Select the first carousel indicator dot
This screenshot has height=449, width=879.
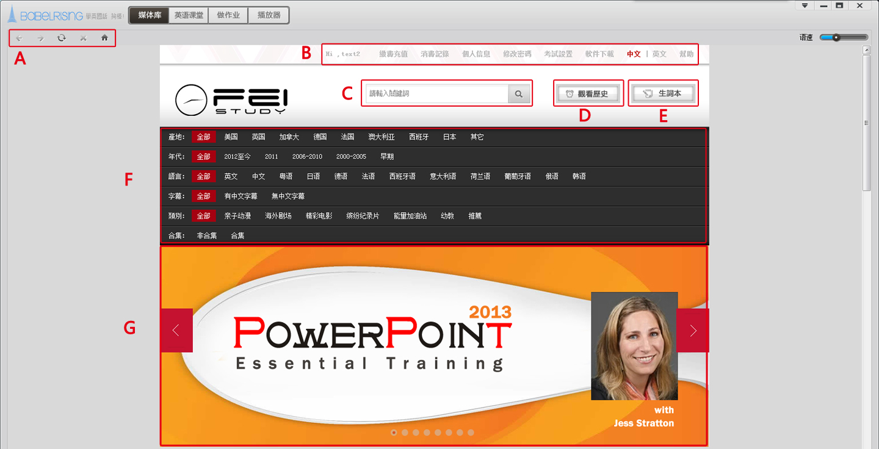point(394,433)
